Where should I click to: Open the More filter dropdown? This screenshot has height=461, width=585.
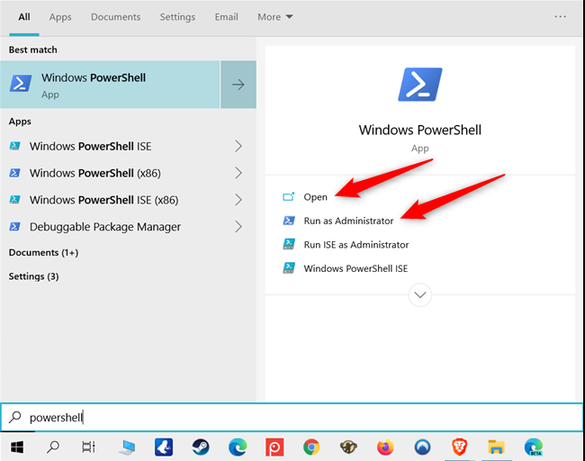tap(274, 17)
